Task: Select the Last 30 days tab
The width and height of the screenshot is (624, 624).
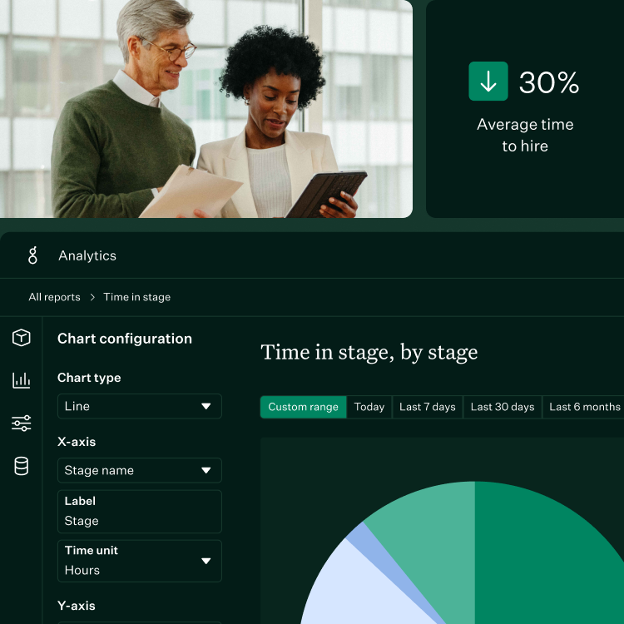Action: click(x=503, y=407)
